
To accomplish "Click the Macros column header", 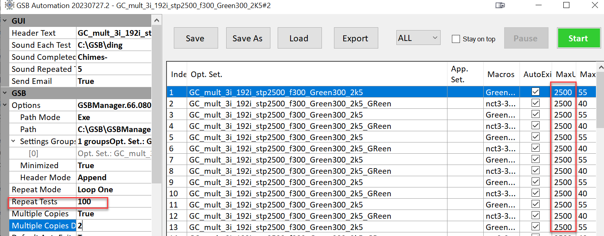I will [x=501, y=74].
